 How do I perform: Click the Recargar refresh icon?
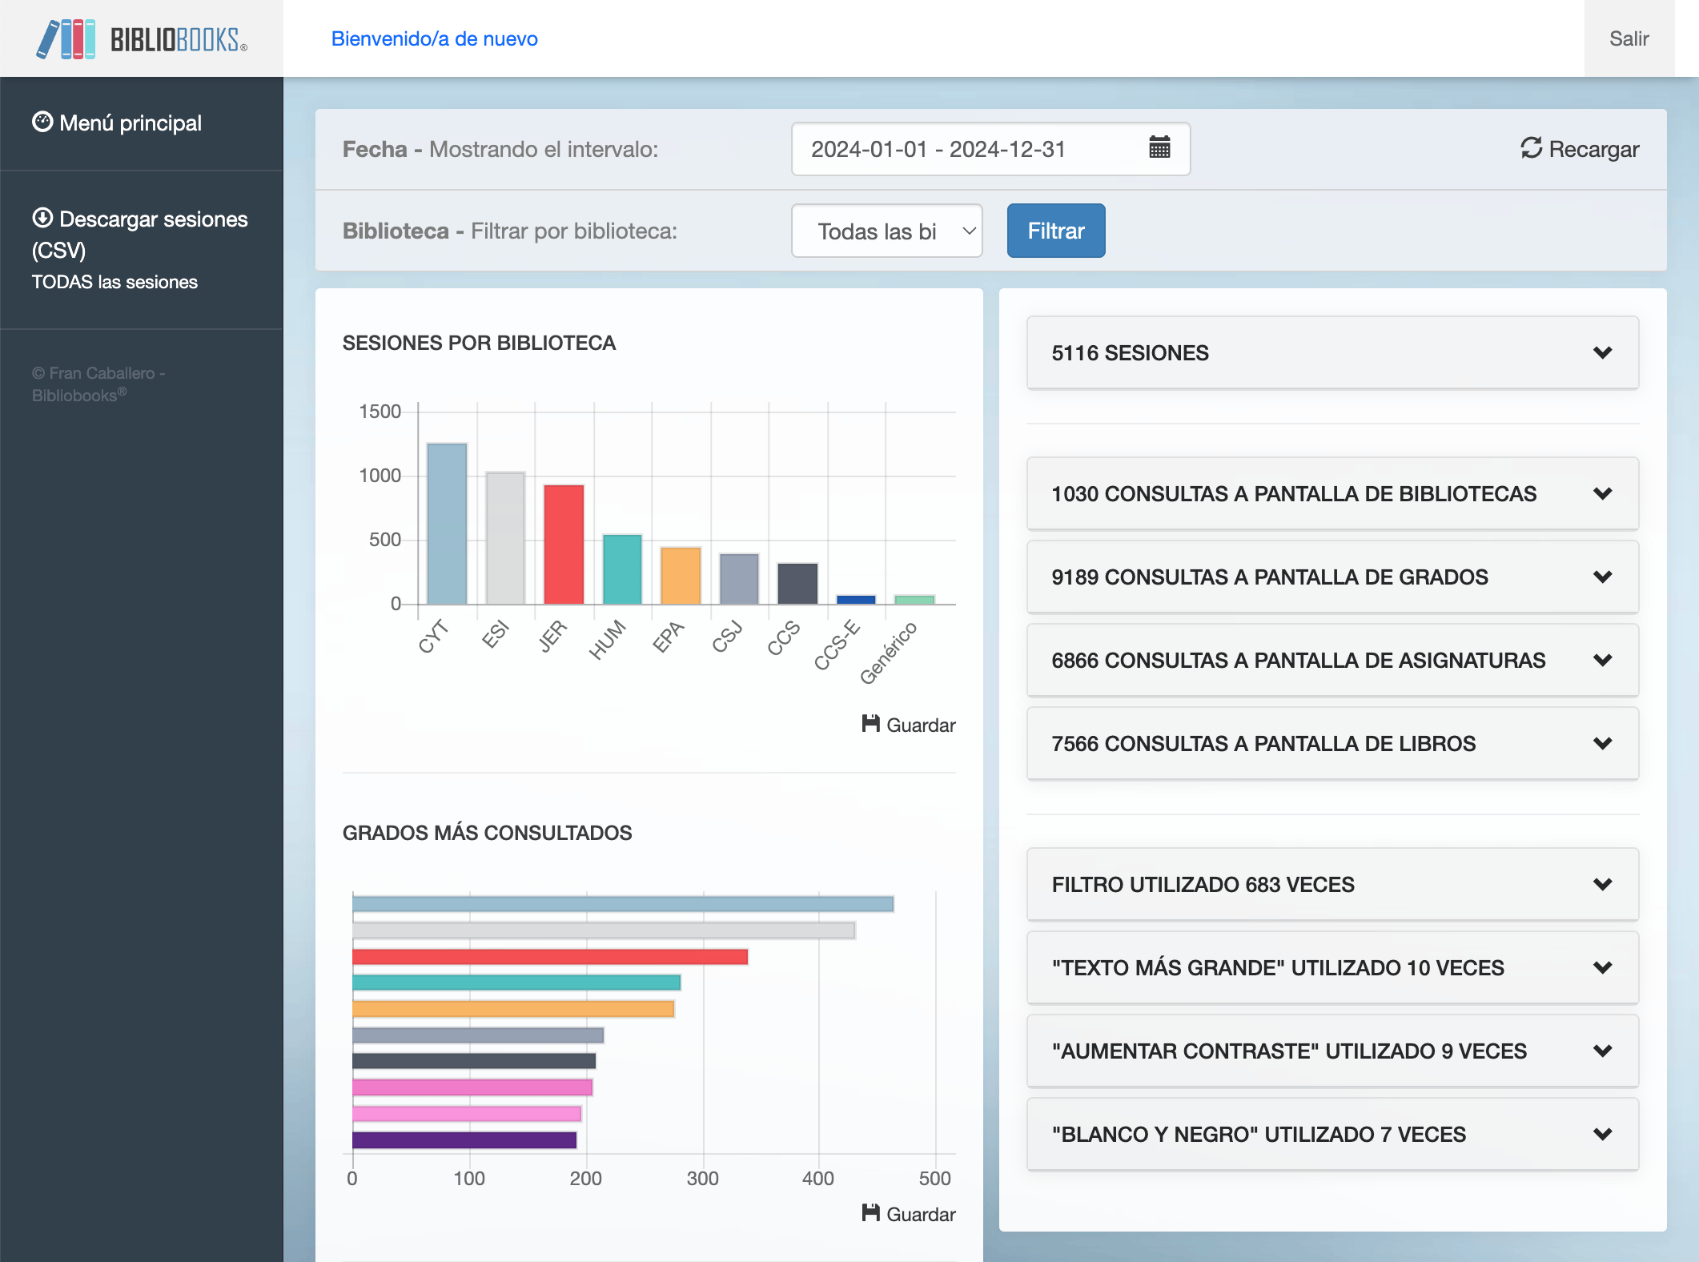click(x=1531, y=149)
